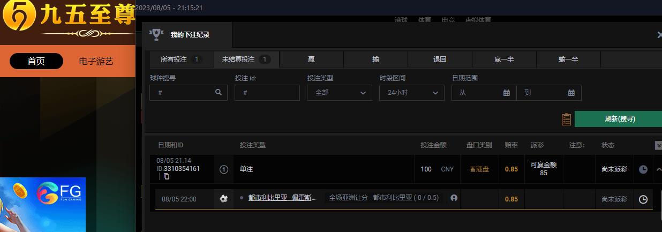Click the orange clipboard icon beside 刷新

tap(566, 119)
